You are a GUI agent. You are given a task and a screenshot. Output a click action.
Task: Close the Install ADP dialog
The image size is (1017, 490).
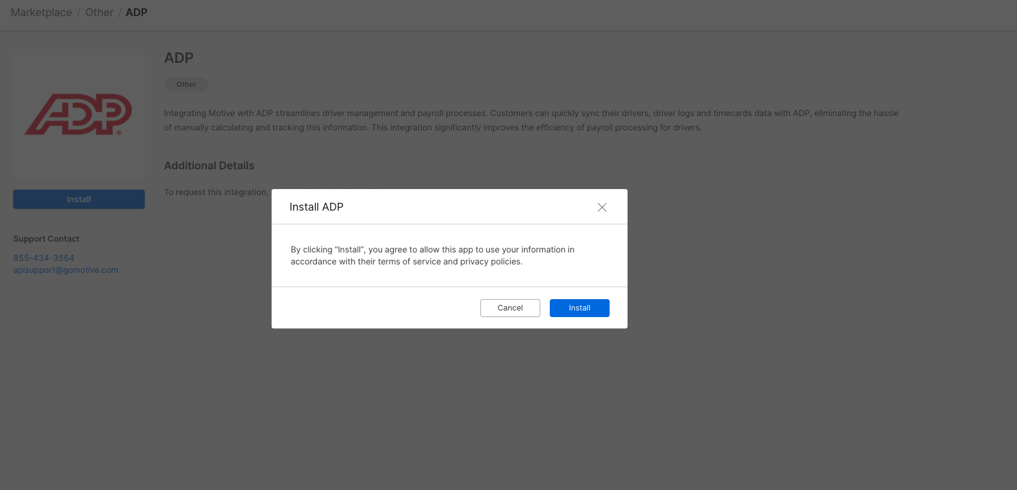(602, 207)
